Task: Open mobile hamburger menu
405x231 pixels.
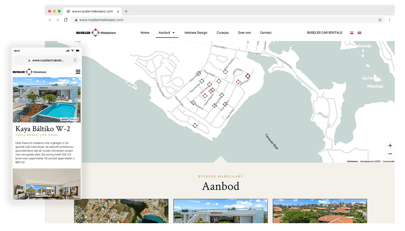Action: click(x=78, y=72)
